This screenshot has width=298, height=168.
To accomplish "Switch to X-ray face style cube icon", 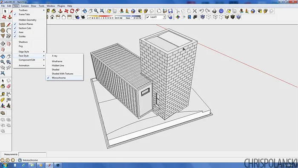I will [202, 17].
